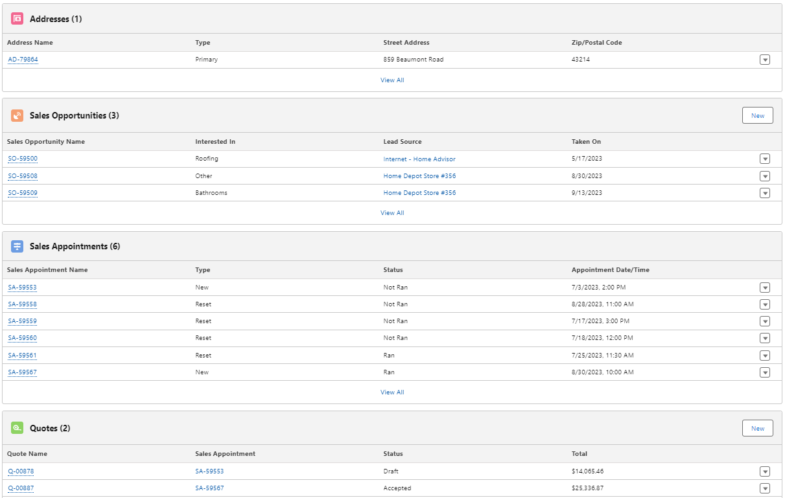Image resolution: width=785 pixels, height=498 pixels.
Task: Click New button in Quotes section
Action: coord(758,428)
